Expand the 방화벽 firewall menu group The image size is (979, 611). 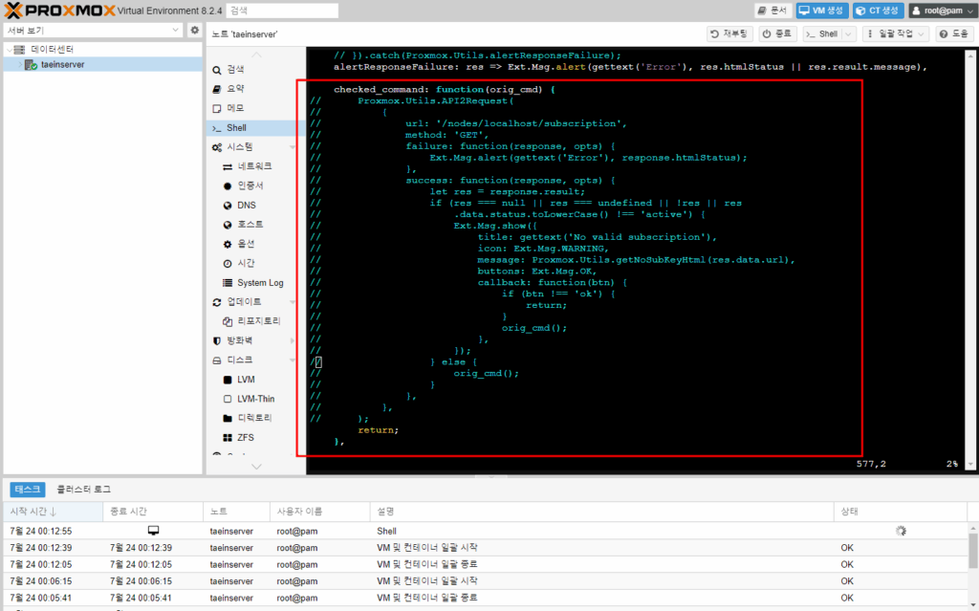pos(293,341)
